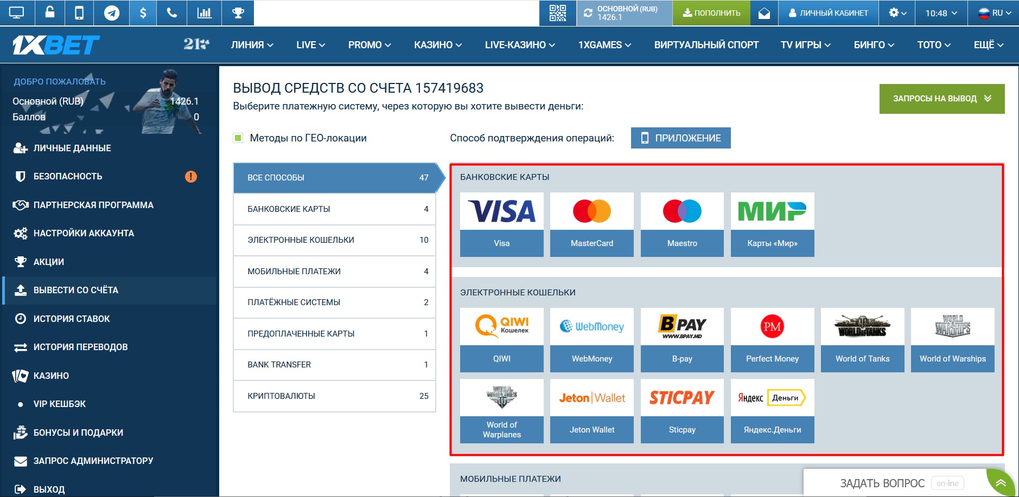This screenshot has width=1019, height=497.
Task: Open the messages envelope icon
Action: (x=764, y=12)
